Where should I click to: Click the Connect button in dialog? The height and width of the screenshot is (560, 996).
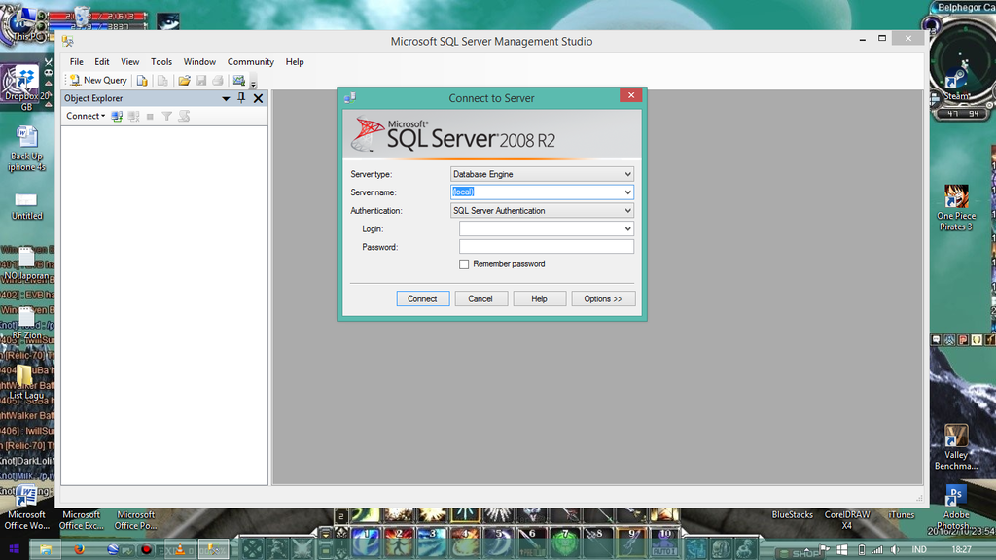422,299
